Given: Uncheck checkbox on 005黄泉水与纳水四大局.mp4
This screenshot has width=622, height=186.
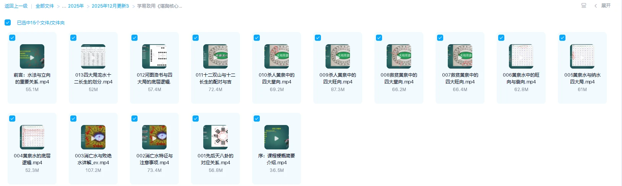Looking at the screenshot, I should tap(562, 38).
